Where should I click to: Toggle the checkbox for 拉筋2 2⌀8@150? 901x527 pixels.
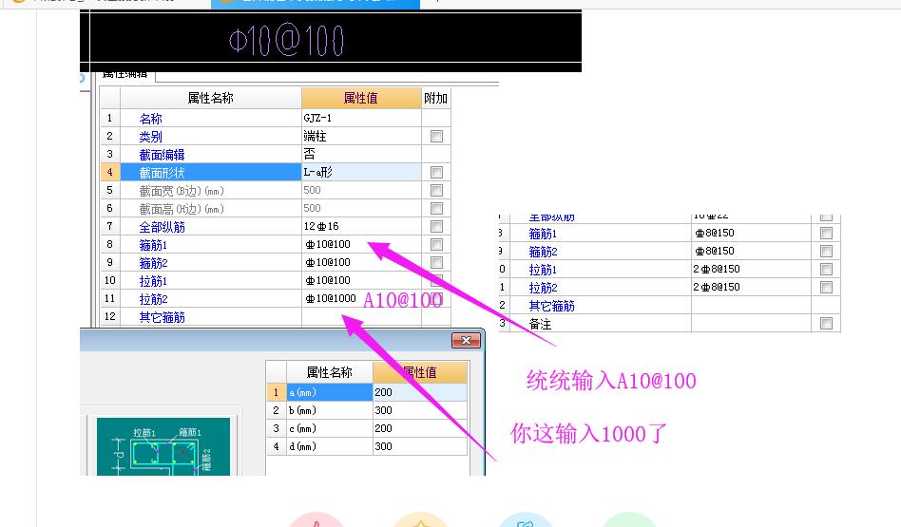[826, 287]
